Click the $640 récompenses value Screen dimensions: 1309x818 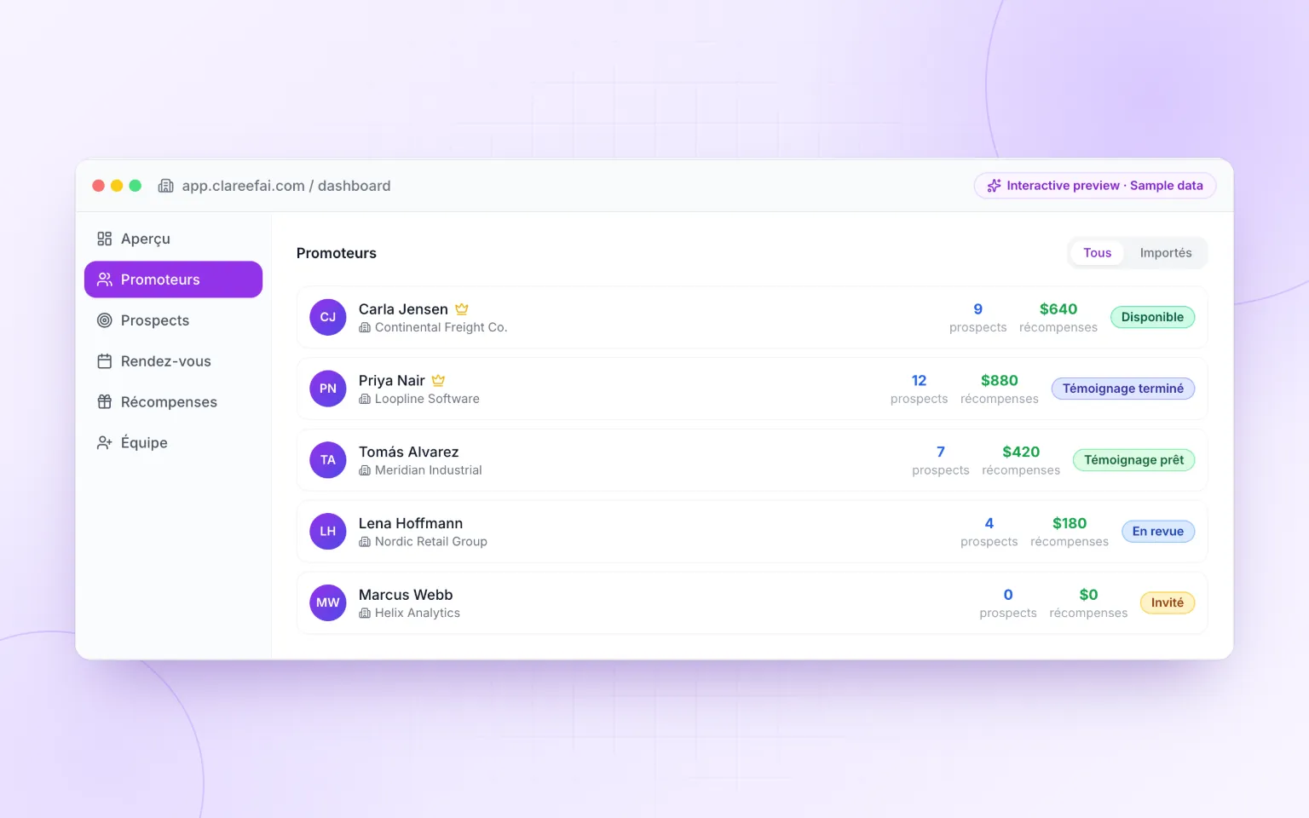(1058, 309)
